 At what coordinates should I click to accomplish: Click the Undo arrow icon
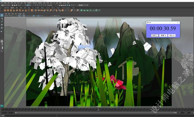point(18,5)
